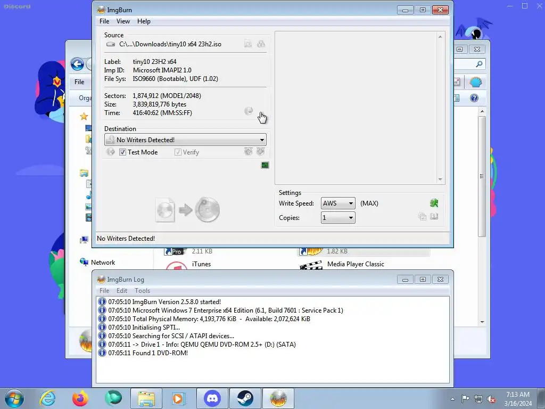Open the Copies dropdown showing 1
The height and width of the screenshot is (409, 545).
pyautogui.click(x=338, y=218)
